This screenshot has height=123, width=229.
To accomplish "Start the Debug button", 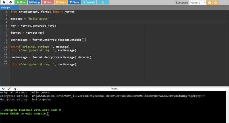I will [34, 2].
